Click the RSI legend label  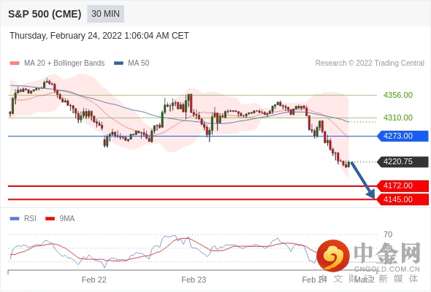30,219
